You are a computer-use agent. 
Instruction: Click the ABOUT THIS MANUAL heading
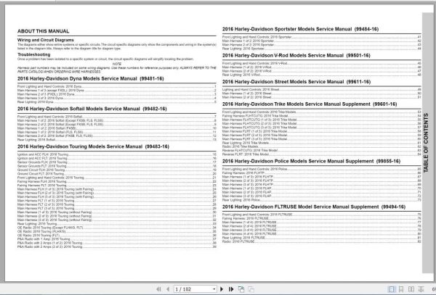(44, 31)
